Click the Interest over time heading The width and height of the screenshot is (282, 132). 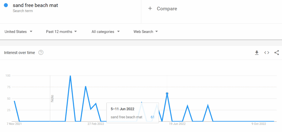tap(20, 53)
